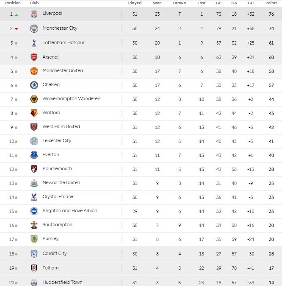Click the GD column header abbreviation
Viewport: 282px width, 286px height.
point(251,3)
